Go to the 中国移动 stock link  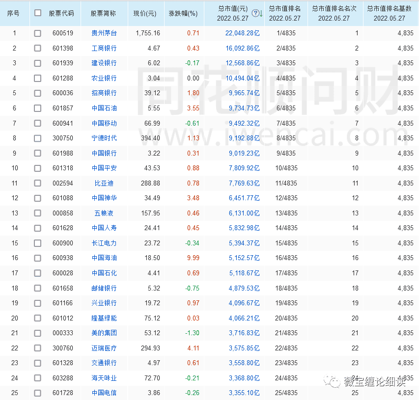(x=104, y=123)
